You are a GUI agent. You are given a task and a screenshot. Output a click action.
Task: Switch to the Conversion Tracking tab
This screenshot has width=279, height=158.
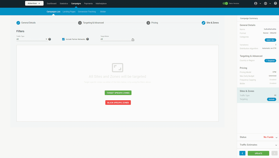[87, 12]
